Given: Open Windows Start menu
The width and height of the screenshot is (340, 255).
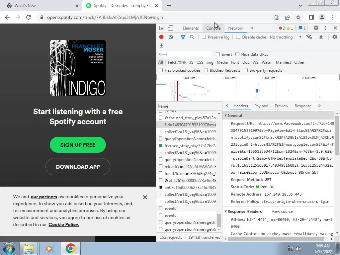Looking at the screenshot, I should [x=9, y=248].
